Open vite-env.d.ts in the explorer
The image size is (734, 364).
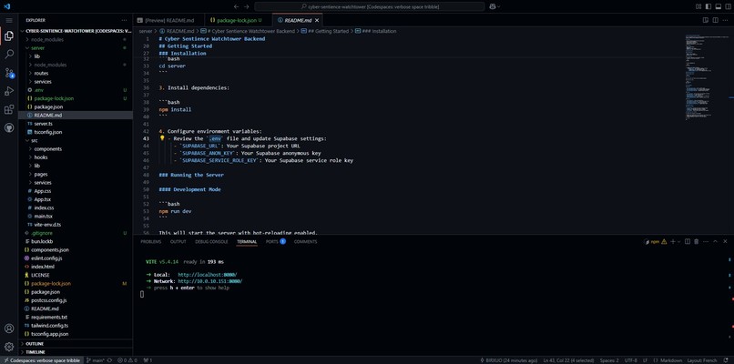[75, 225]
